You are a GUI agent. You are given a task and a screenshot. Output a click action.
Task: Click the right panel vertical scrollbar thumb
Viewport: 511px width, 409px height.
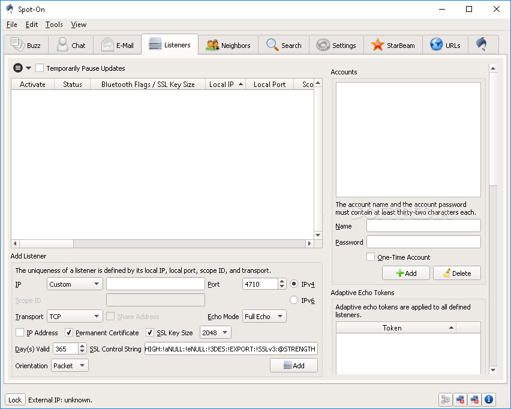coord(493,129)
